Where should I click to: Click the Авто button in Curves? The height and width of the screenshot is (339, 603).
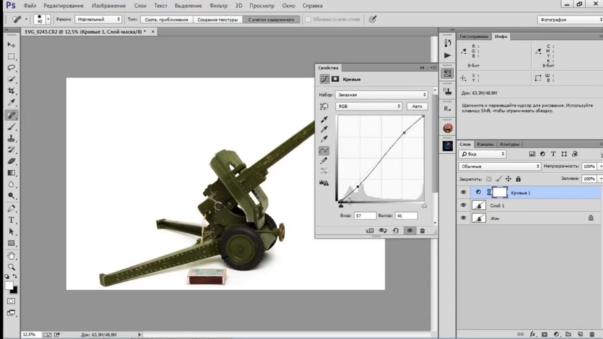click(x=417, y=106)
